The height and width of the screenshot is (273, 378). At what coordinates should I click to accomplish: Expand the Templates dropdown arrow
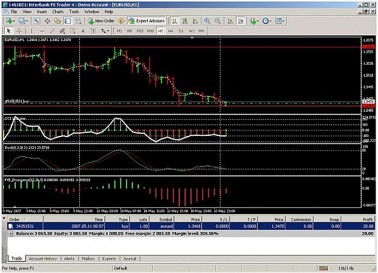[x=283, y=21]
